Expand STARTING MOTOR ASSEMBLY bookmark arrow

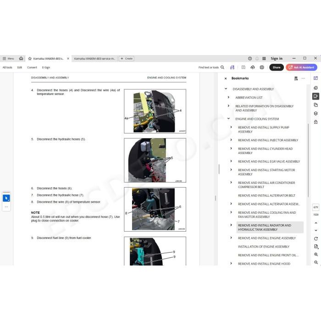(231, 170)
